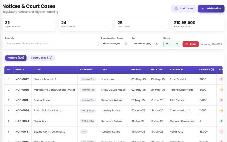Open notice NOT-0054
227x142 pixels.
(x=22, y=121)
